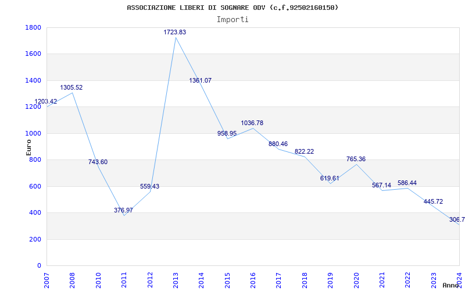Screen dimensions: 465x291
Task: Select the year 2019 axis label
Action: (330, 281)
